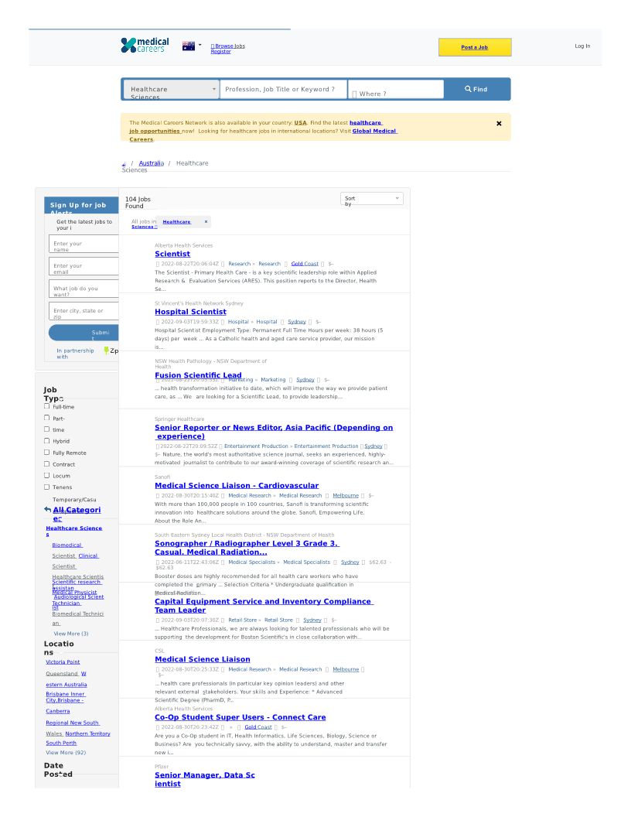Check the Full-time job type checkbox
This screenshot has width=631, height=817.
(x=46, y=406)
